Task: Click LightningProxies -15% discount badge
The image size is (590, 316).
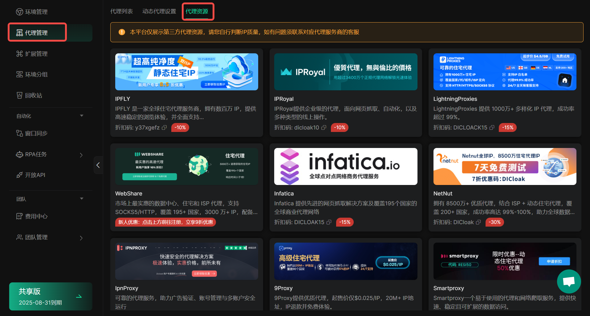Action: click(x=508, y=128)
